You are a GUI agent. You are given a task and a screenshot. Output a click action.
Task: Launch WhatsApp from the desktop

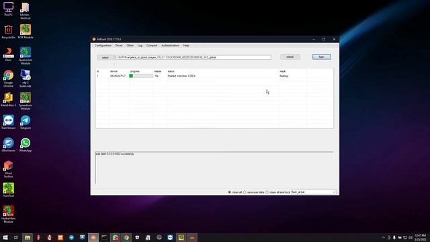pos(26,145)
